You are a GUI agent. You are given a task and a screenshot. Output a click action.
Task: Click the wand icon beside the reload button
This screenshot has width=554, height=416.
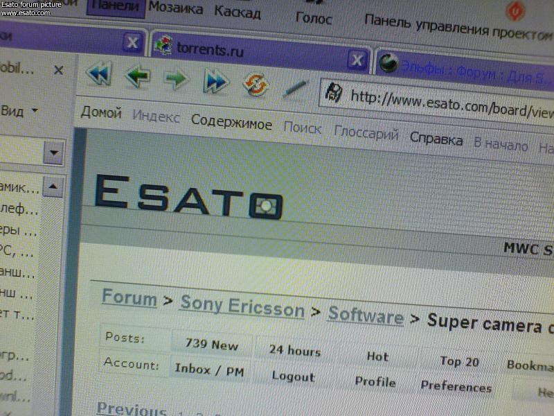[296, 89]
